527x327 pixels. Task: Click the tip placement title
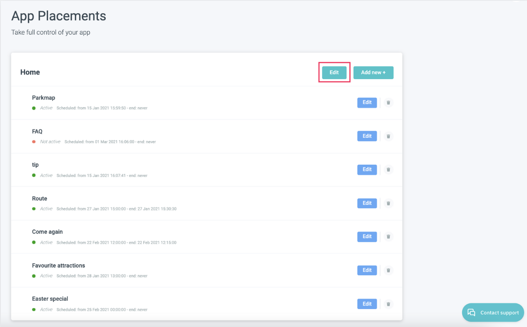click(x=35, y=165)
